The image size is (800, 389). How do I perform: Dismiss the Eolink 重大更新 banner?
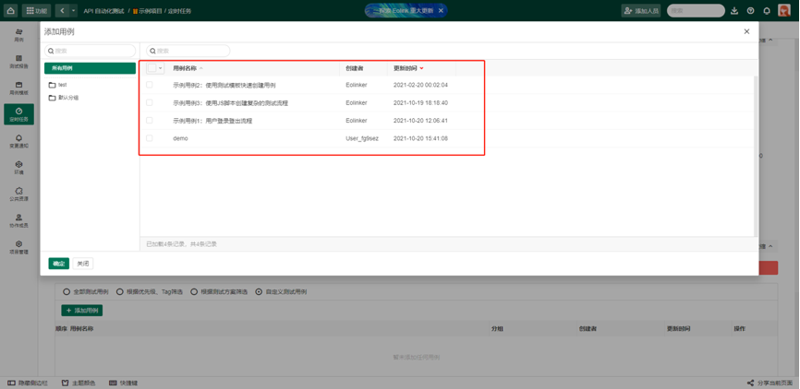click(441, 11)
